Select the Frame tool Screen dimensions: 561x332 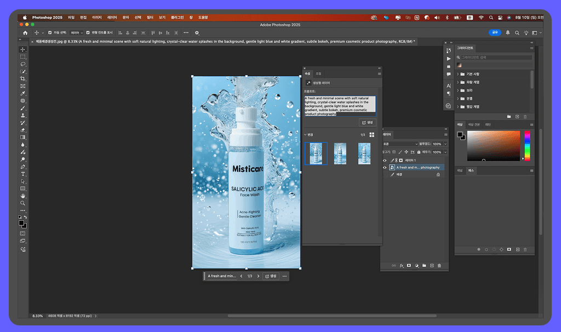tap(23, 86)
